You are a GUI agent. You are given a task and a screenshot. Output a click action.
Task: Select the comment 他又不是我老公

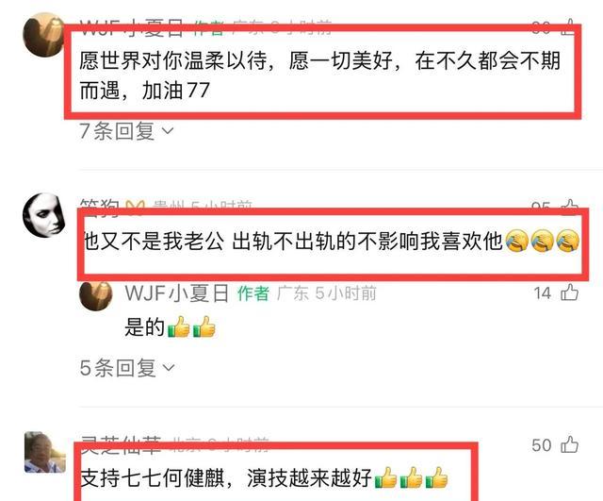[x=331, y=242]
